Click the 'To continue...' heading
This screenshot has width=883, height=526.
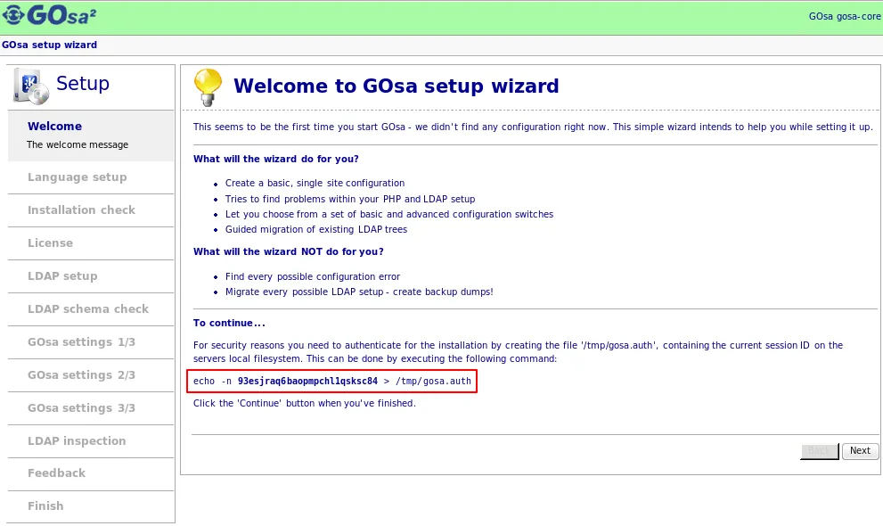229,324
